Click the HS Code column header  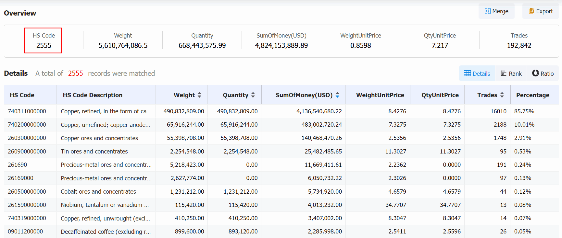pyautogui.click(x=31, y=95)
